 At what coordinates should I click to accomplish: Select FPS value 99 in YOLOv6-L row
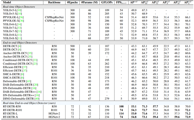pos(121,24)
